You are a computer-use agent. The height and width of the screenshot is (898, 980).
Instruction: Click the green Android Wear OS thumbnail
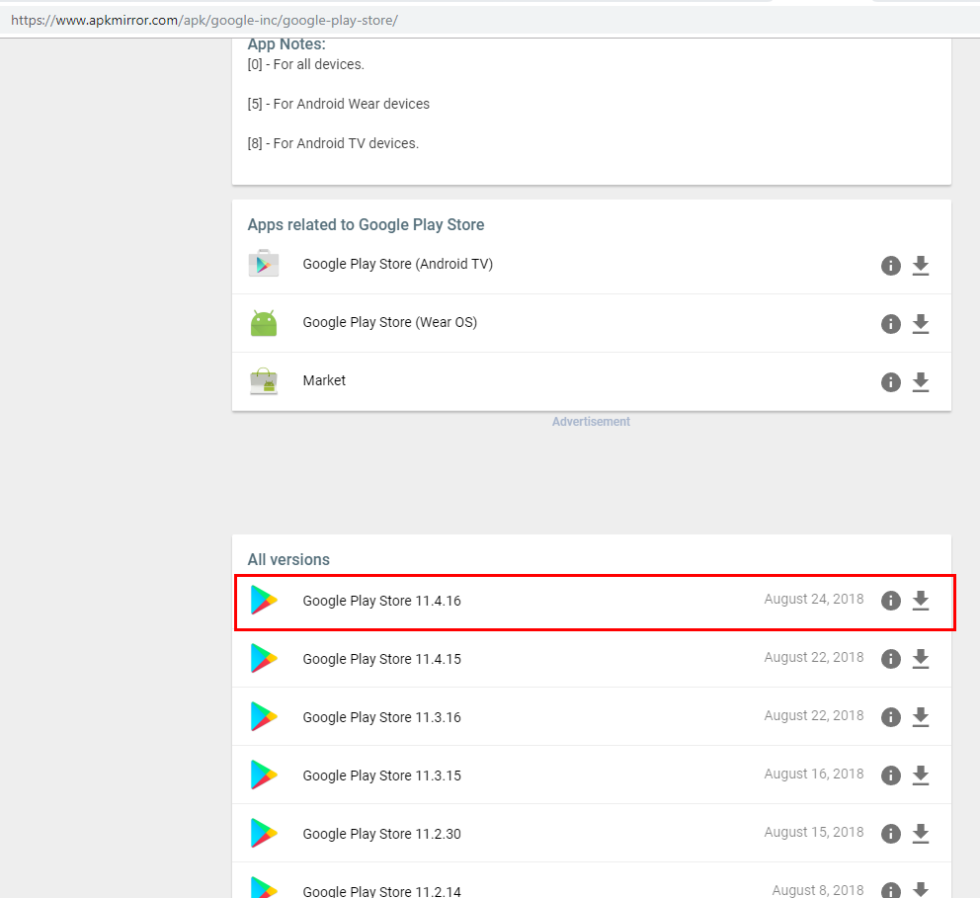(x=264, y=323)
